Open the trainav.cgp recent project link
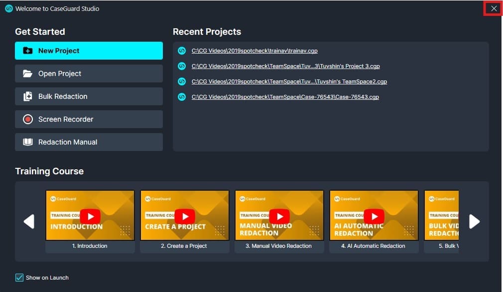Image resolution: width=503 pixels, height=292 pixels. 254,51
